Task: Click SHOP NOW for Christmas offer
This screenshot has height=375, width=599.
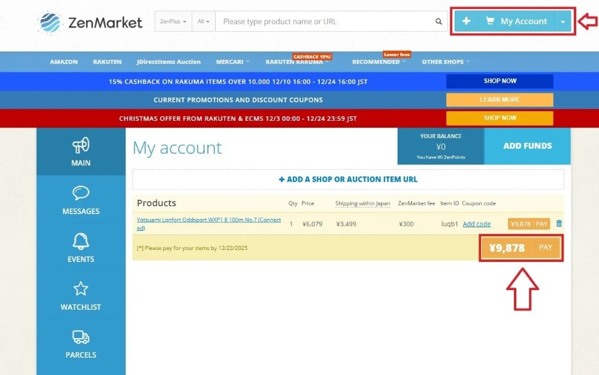Action: (500, 118)
